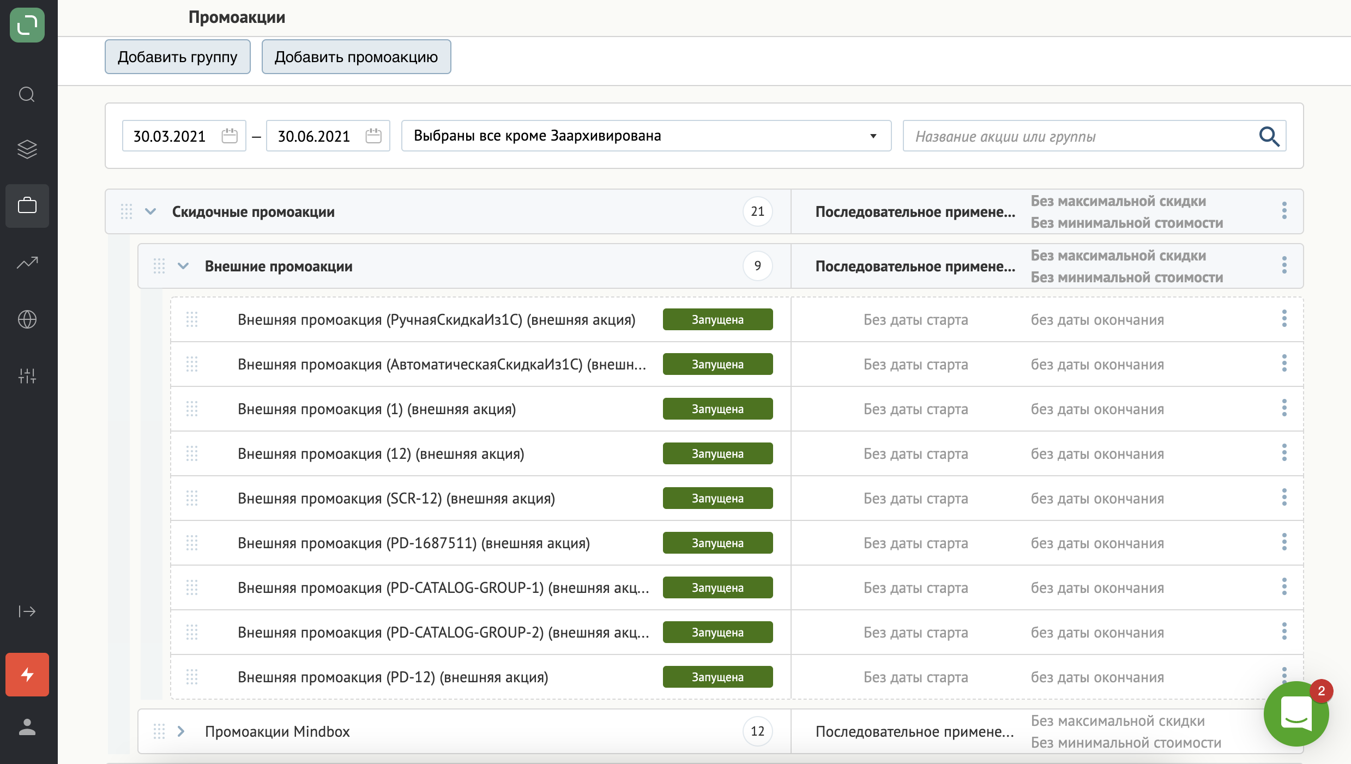Open Внешняя промоакция (PD-1687511) promo
Viewport: 1351px width, 764px height.
[x=414, y=543]
